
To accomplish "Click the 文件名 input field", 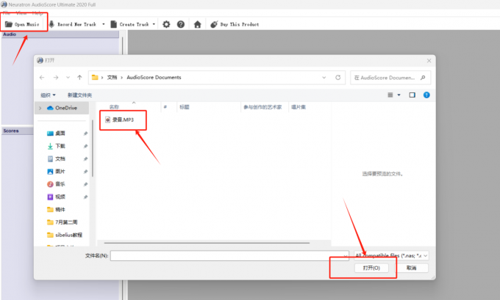I will click(229, 256).
